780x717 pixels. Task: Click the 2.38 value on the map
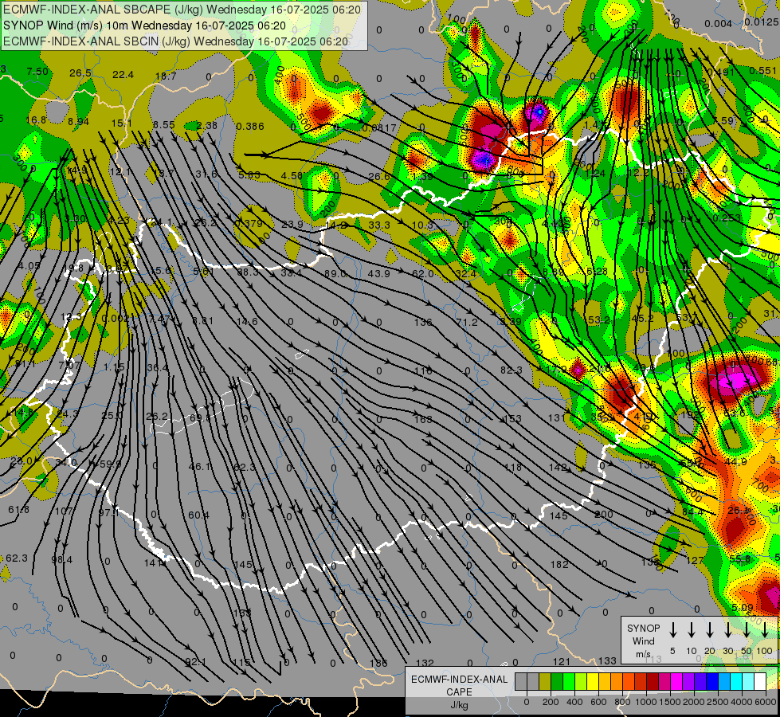206,125
